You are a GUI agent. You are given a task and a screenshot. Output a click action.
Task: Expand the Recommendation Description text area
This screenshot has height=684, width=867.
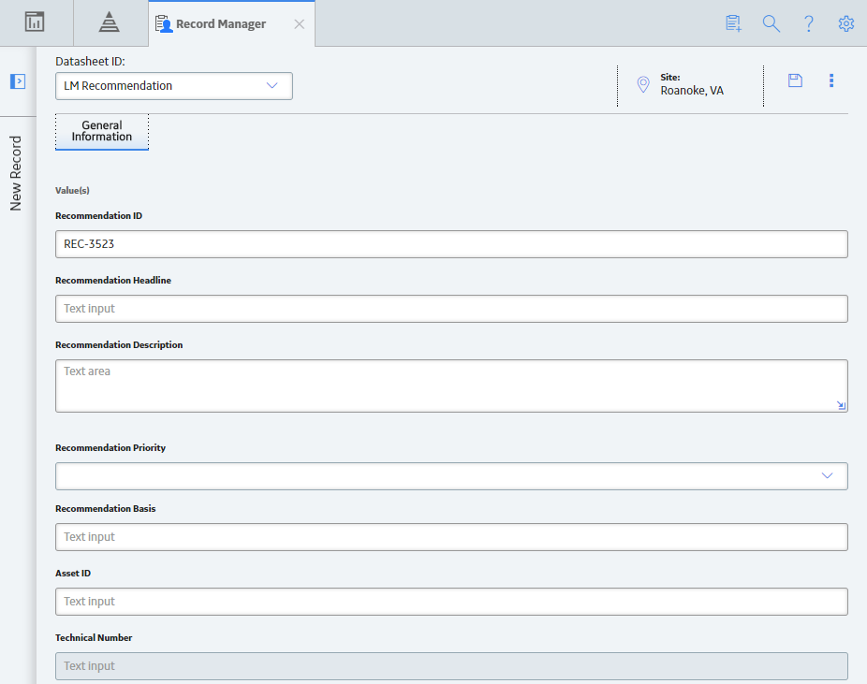pyautogui.click(x=841, y=405)
